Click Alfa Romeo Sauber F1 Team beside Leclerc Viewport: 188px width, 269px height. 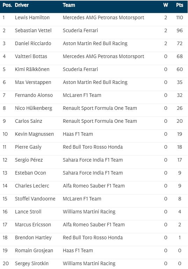pyautogui.click(x=94, y=186)
